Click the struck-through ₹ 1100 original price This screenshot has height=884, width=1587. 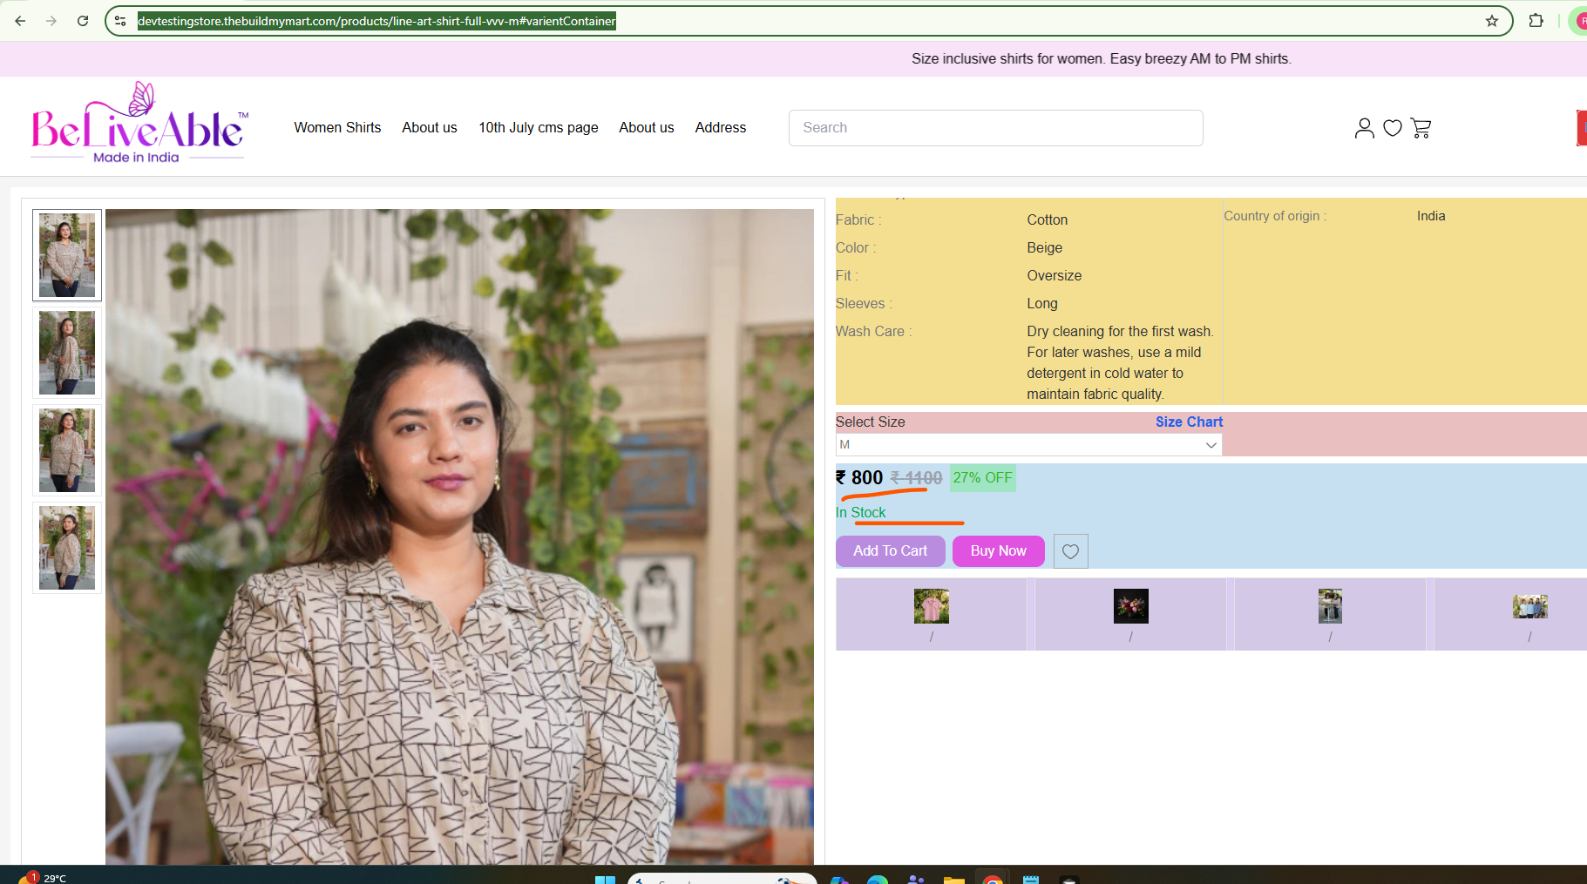pos(916,478)
